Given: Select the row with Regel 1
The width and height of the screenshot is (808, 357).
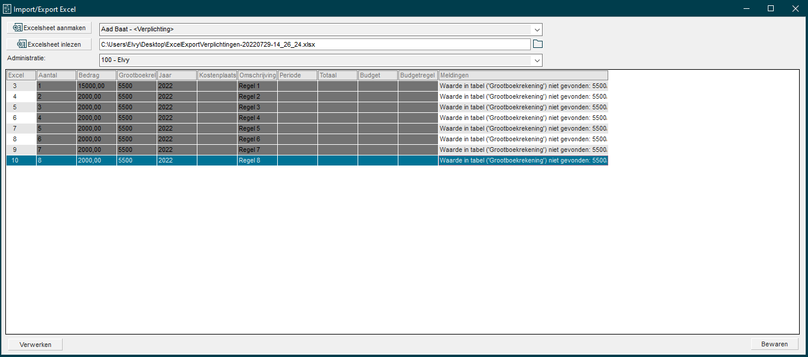Looking at the screenshot, I should click(257, 86).
